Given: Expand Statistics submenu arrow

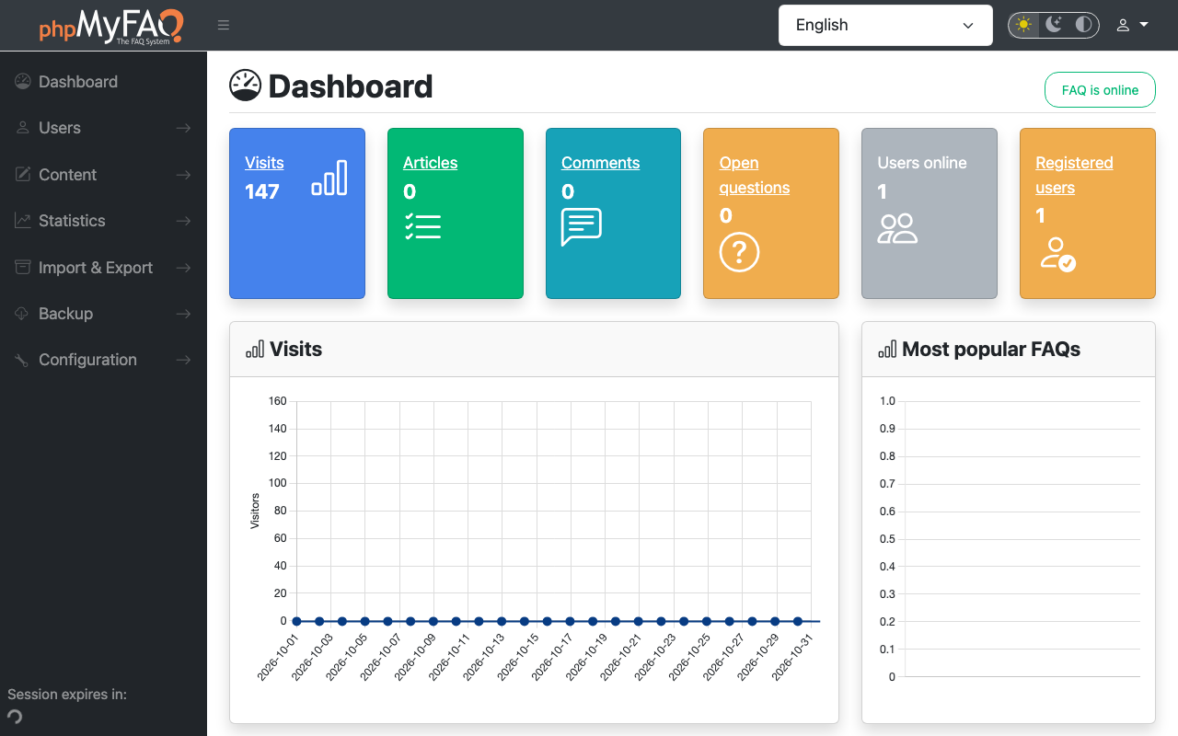Looking at the screenshot, I should [x=184, y=221].
